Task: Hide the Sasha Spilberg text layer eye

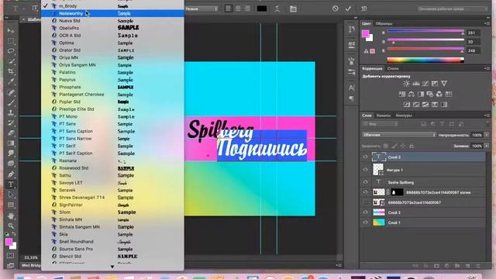Action: click(365, 182)
